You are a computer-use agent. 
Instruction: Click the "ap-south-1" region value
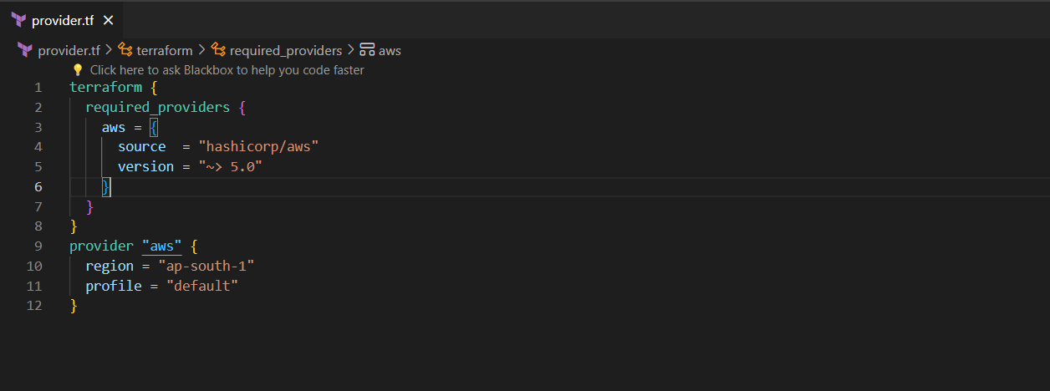pyautogui.click(x=210, y=266)
